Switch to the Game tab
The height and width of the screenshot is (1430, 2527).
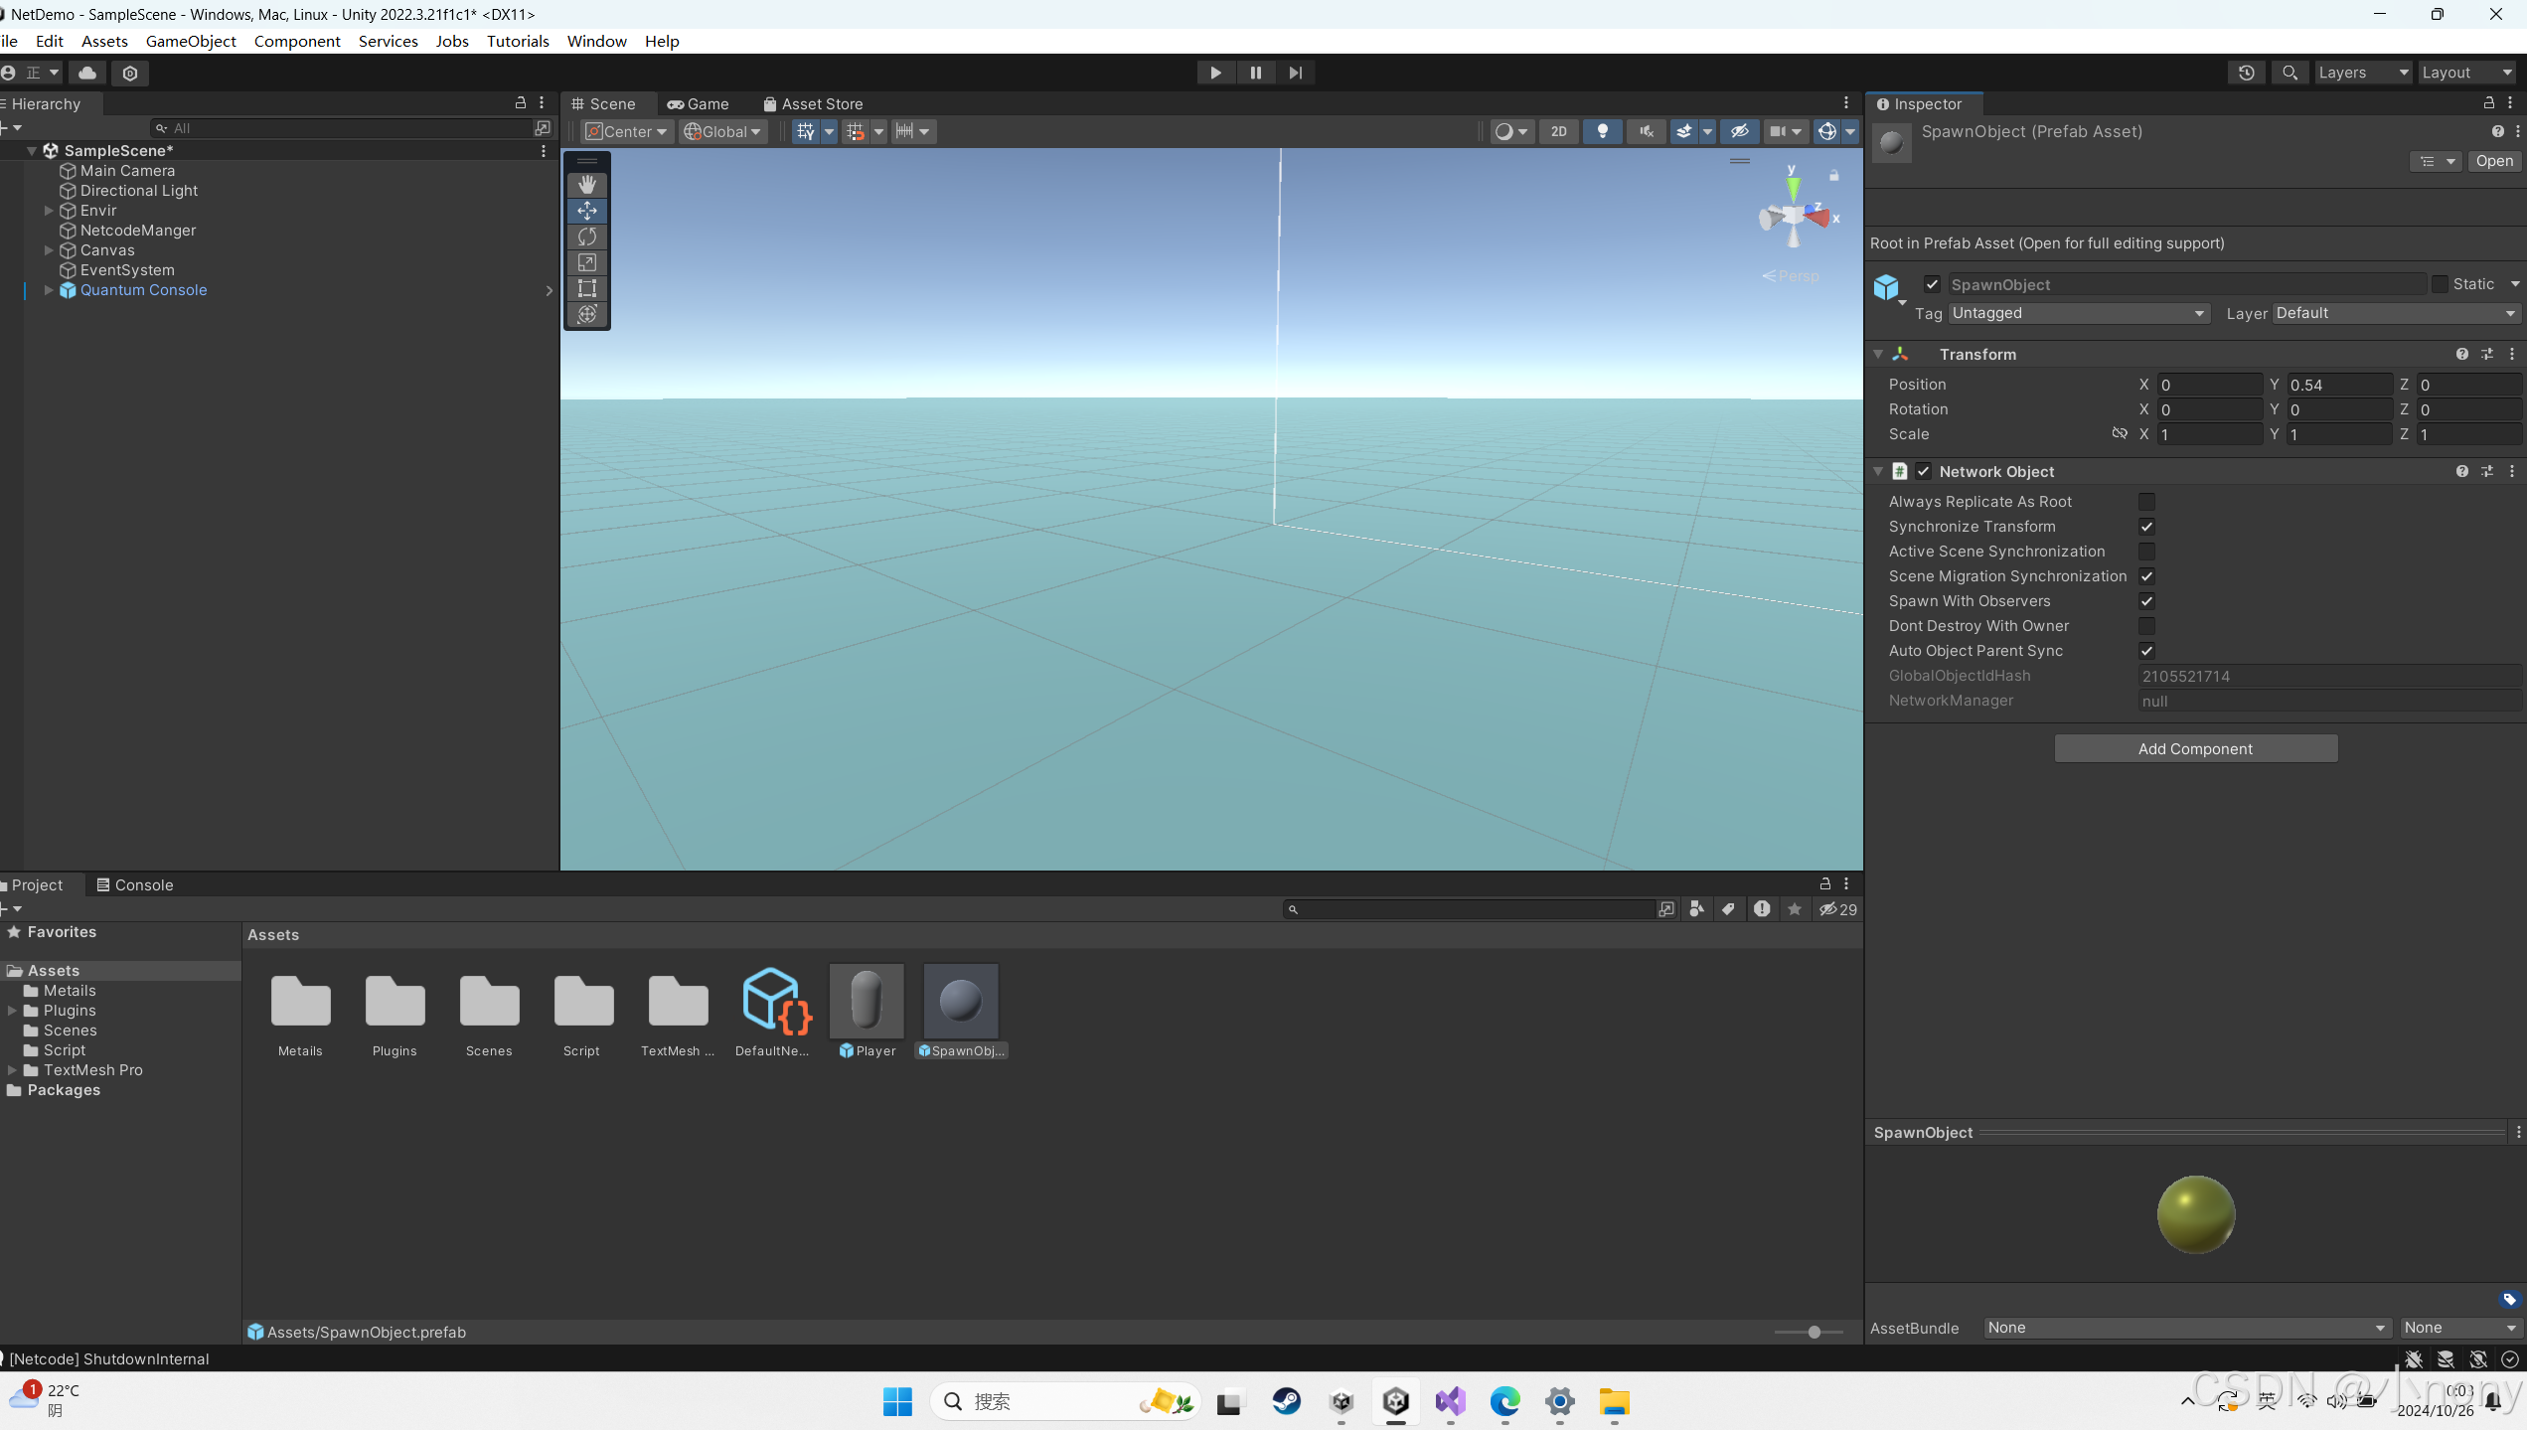(699, 103)
